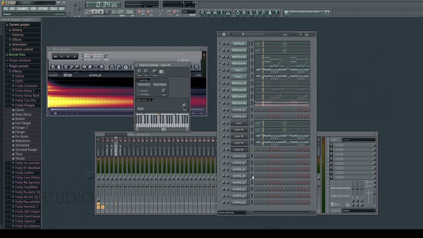Open the TOOLS menu
This screenshot has height=238, width=423.
pyautogui.click(x=54, y=9)
